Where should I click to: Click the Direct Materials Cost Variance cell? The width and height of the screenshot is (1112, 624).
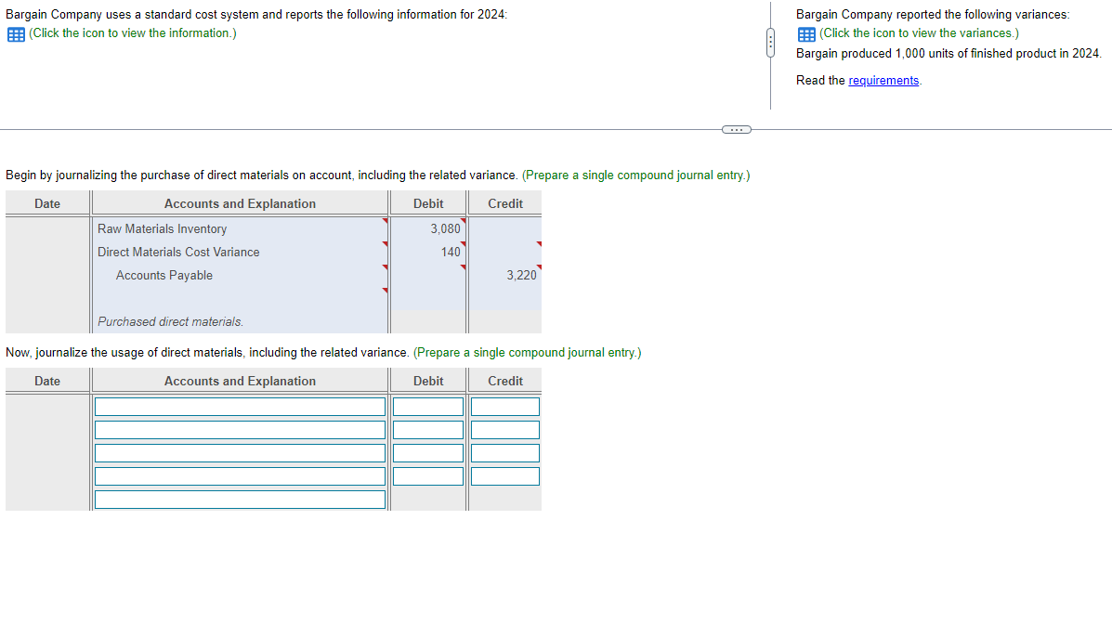(241, 252)
